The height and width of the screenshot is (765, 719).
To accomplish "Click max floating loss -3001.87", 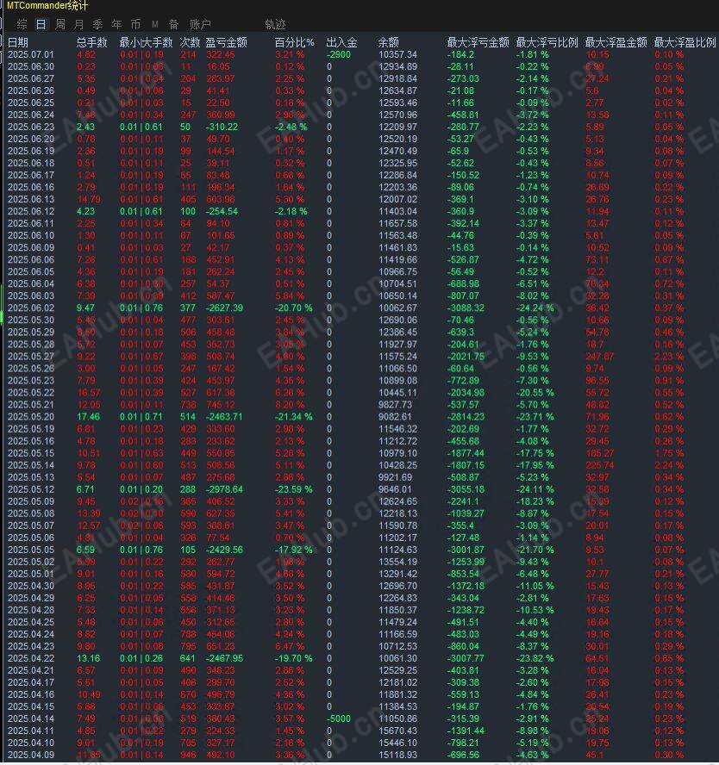I will (466, 550).
